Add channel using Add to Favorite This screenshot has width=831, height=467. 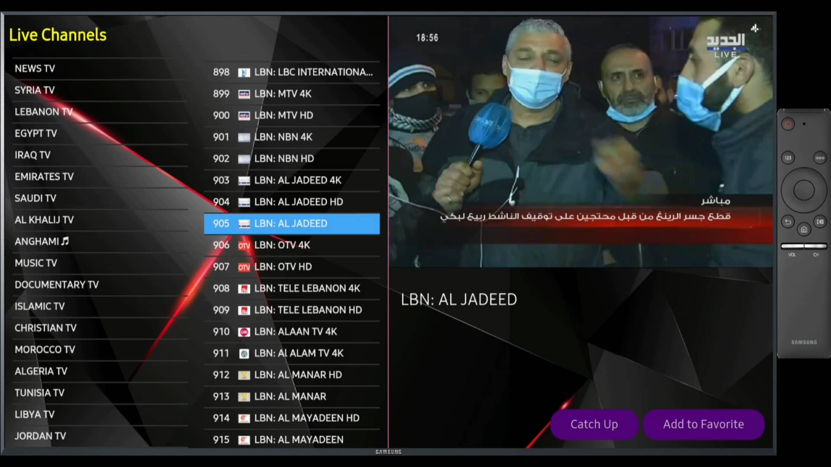click(x=703, y=424)
